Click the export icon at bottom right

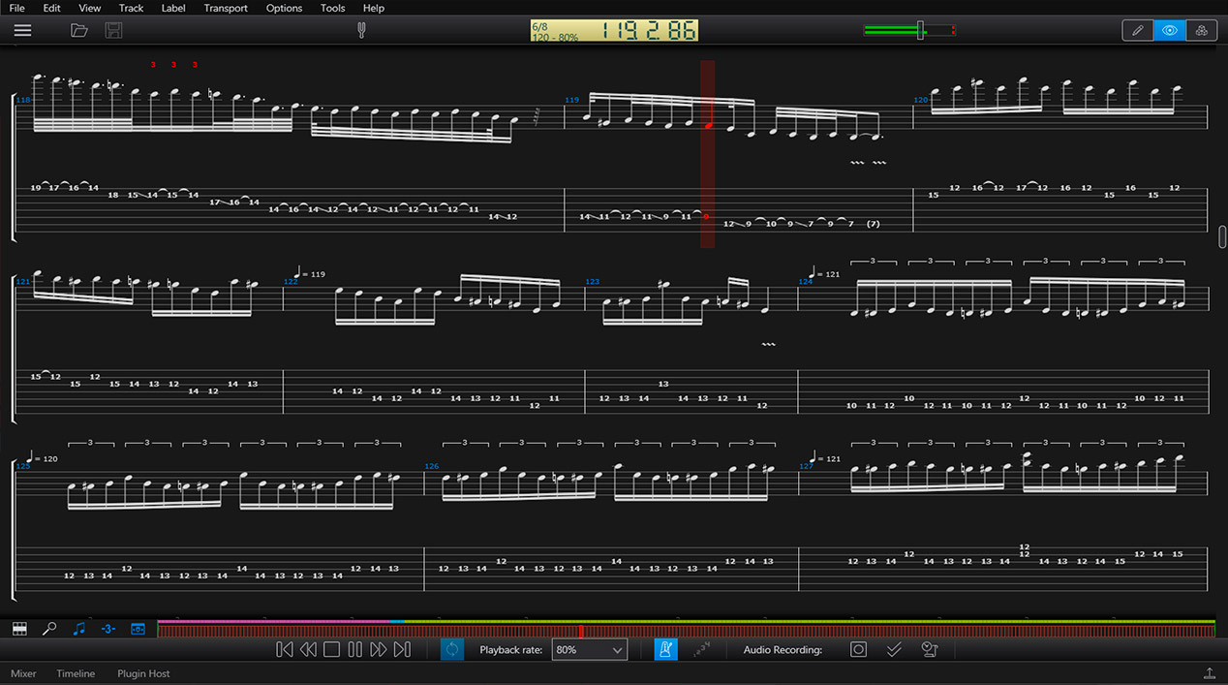click(x=1210, y=673)
